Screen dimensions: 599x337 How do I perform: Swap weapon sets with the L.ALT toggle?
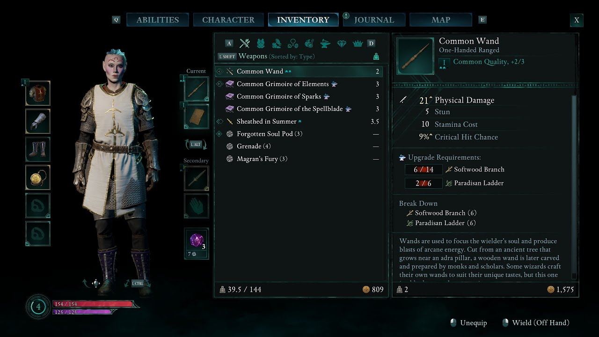tap(196, 144)
